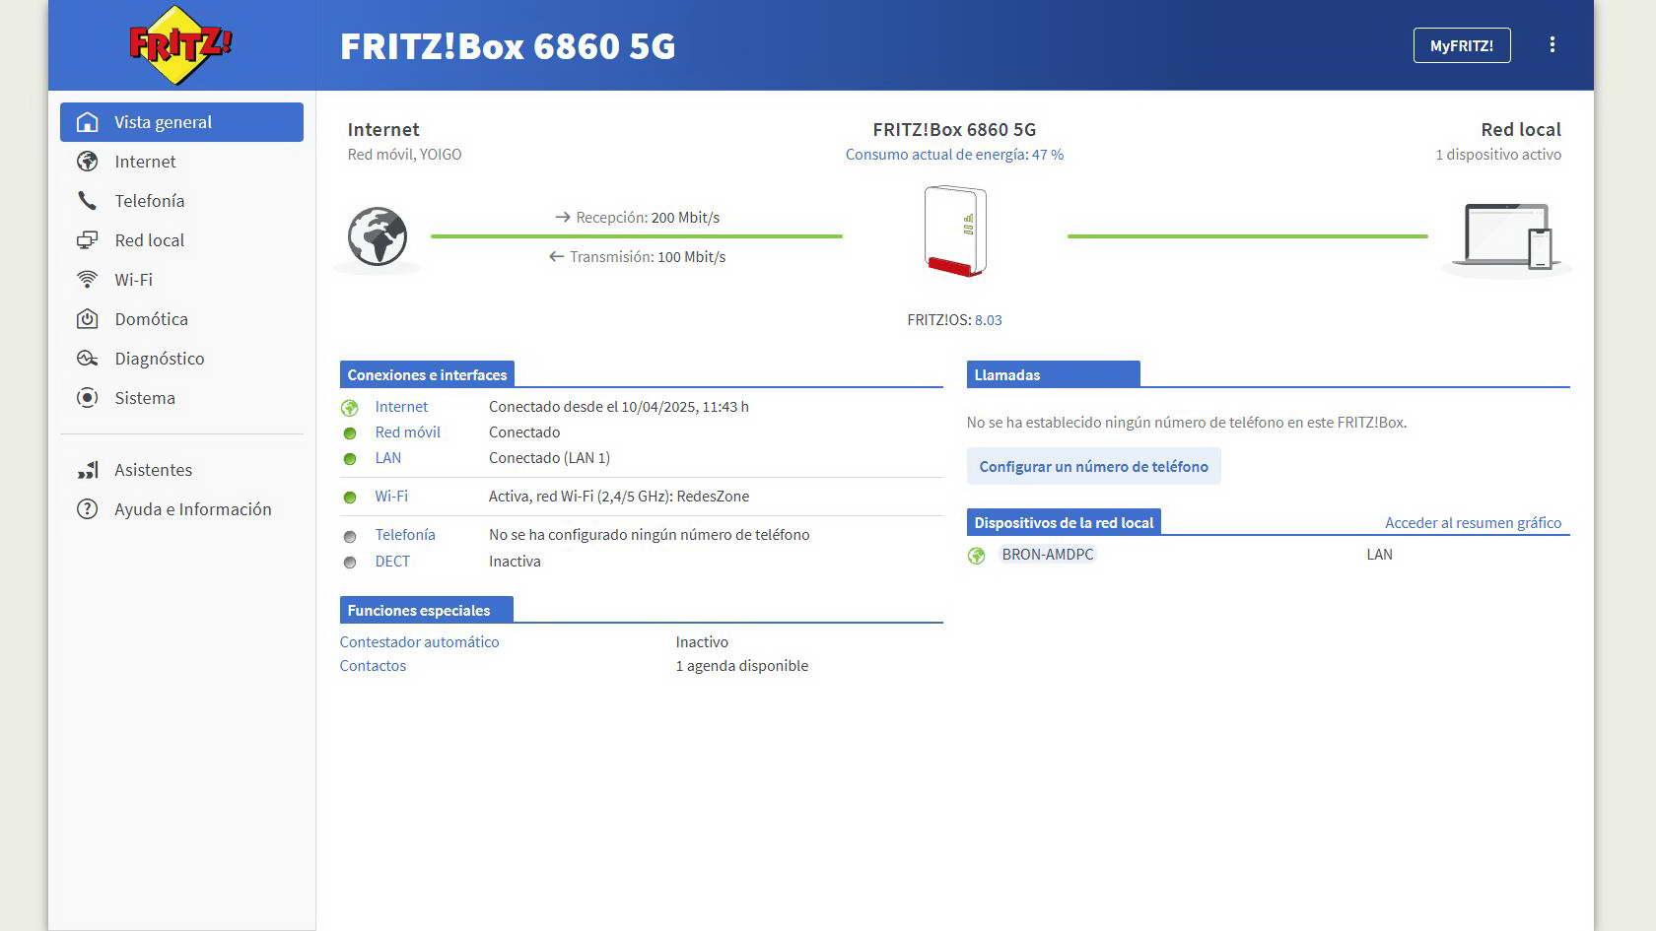1656x931 pixels.
Task: Click the Recepción 200 Mbit/s value
Action: [x=685, y=218]
